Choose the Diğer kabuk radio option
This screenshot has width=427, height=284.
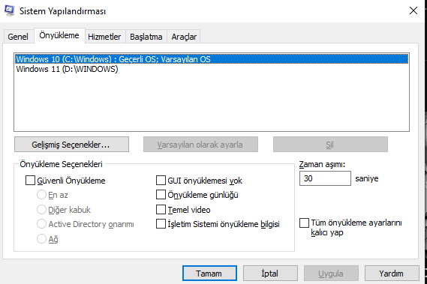point(41,210)
